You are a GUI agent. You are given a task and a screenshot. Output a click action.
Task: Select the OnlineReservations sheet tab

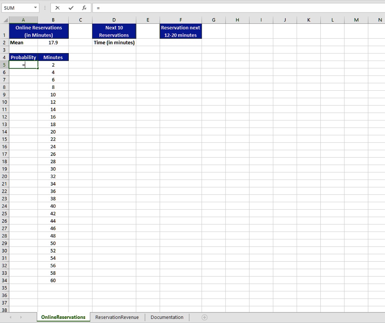tap(63, 317)
